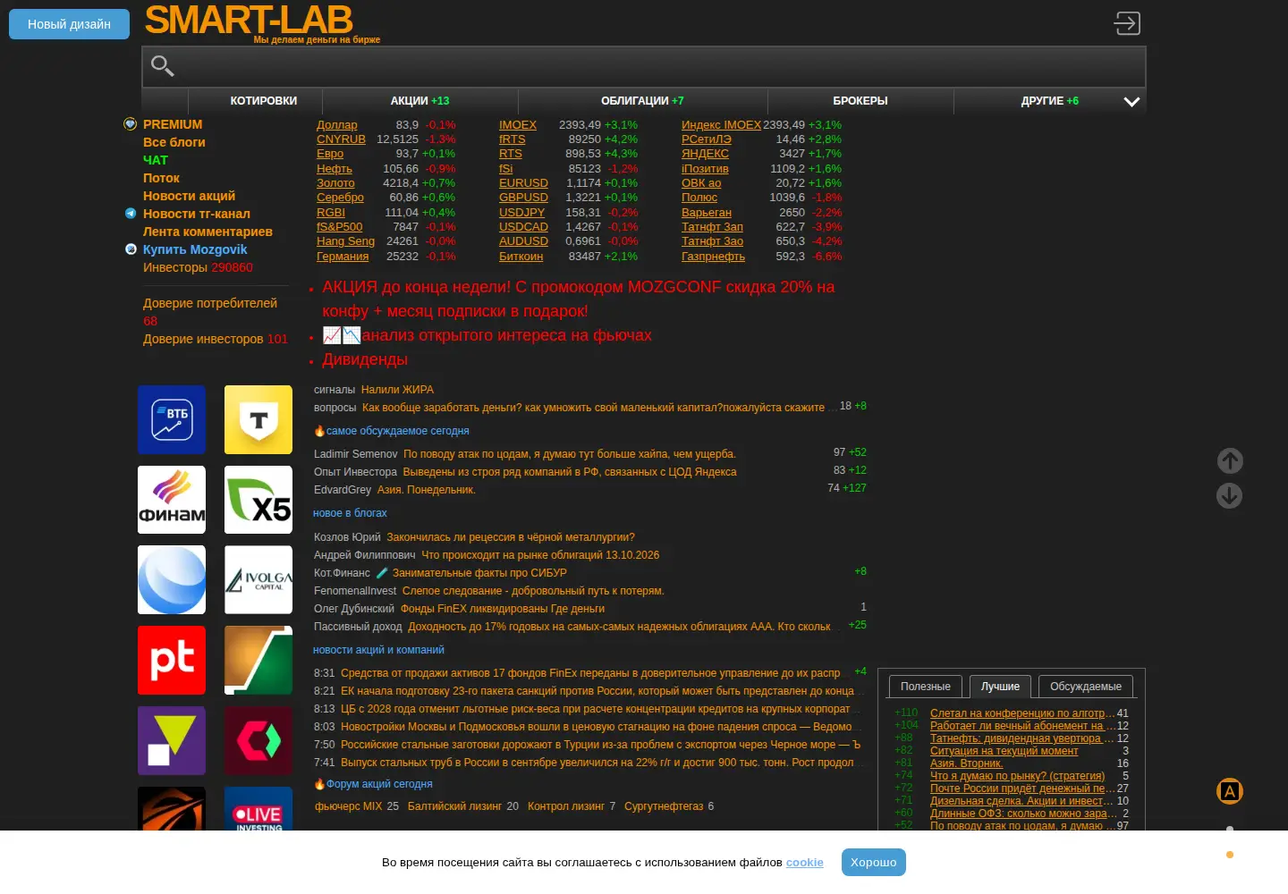The image size is (1288, 894).
Task: Click the magnifier search icon
Action: (162, 65)
